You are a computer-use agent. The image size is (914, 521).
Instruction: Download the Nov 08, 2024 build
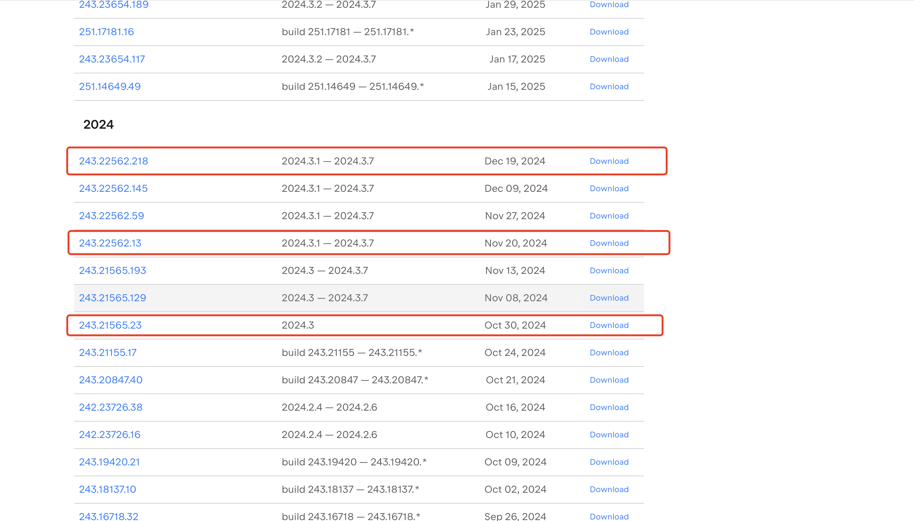(x=609, y=298)
